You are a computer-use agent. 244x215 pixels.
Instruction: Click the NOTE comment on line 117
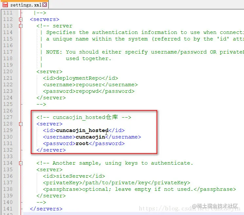(x=145, y=52)
